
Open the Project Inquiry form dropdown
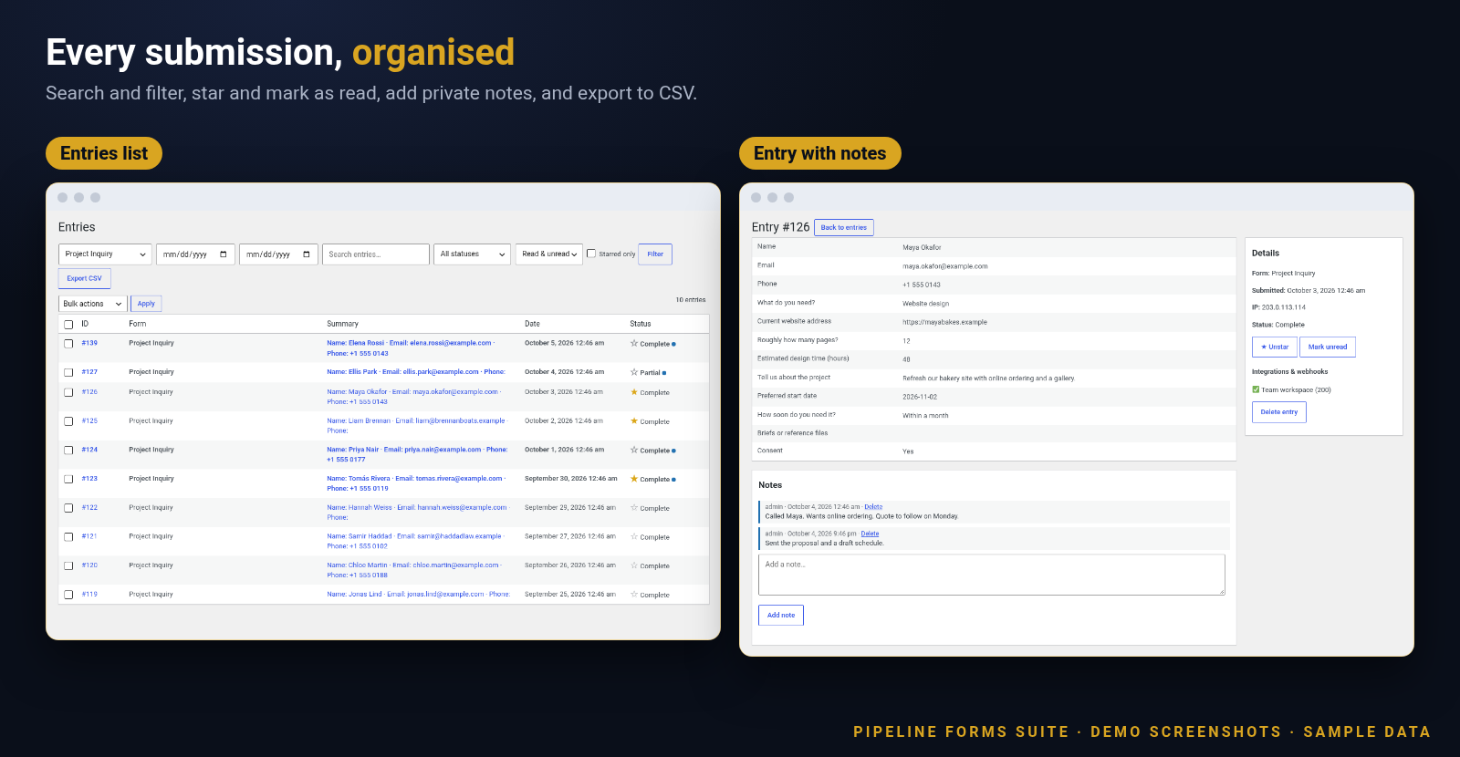click(x=105, y=254)
